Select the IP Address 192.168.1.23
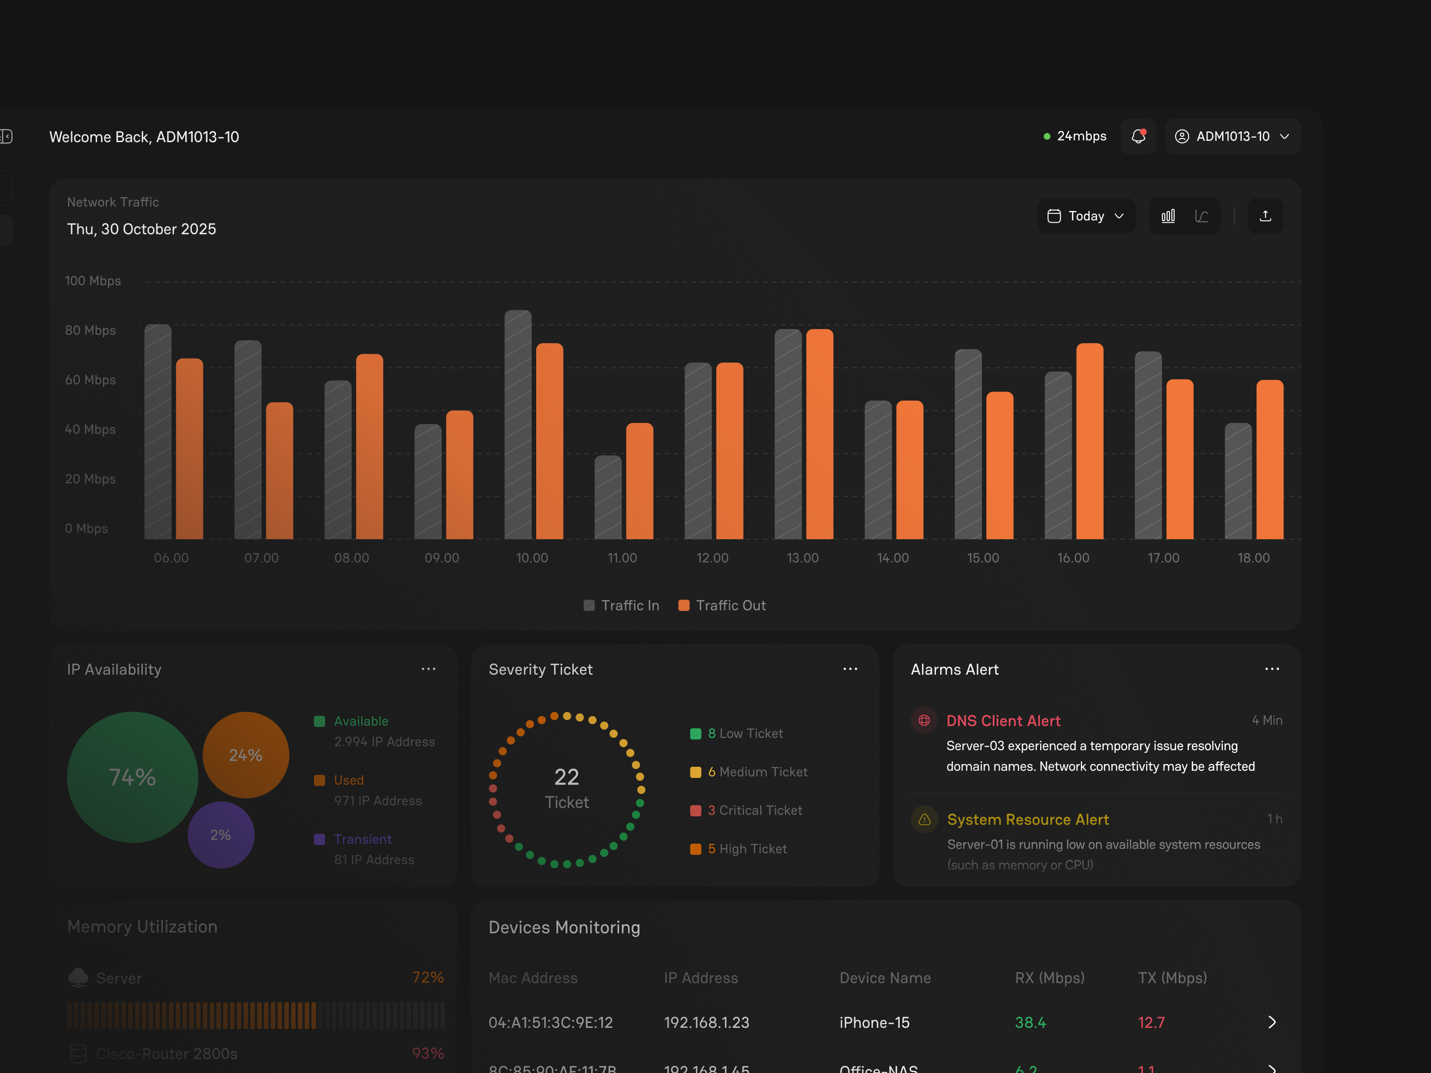The image size is (1431, 1073). pos(707,1022)
